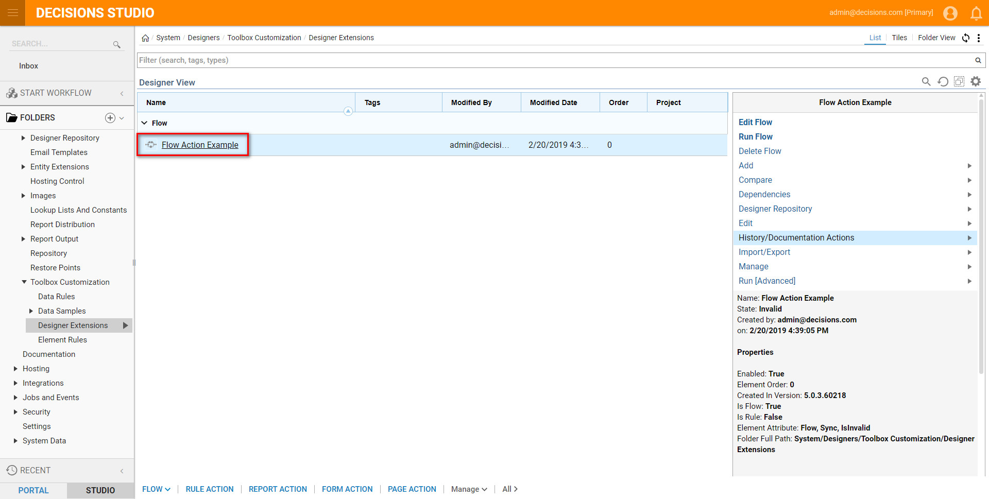The image size is (989, 499).
Task: Collapse Toolbox Customization tree node
Action: tap(24, 282)
